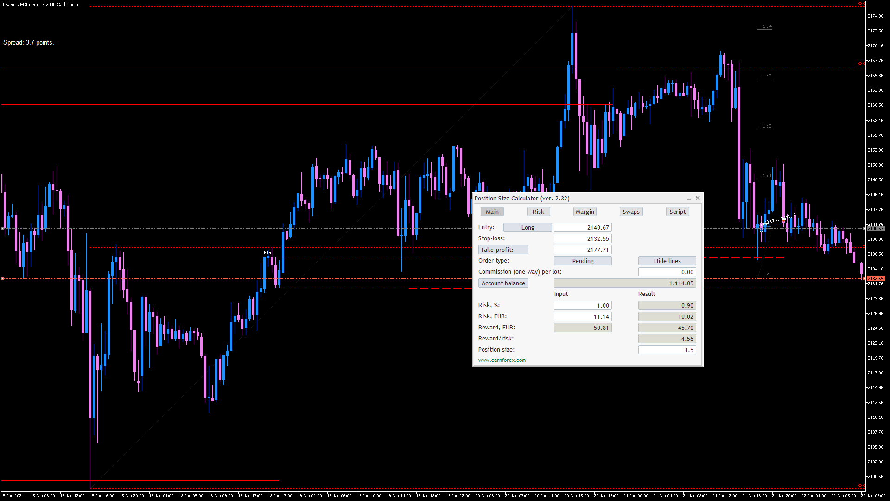This screenshot has width=890, height=501.
Task: Select the Main tab
Action: tap(492, 212)
